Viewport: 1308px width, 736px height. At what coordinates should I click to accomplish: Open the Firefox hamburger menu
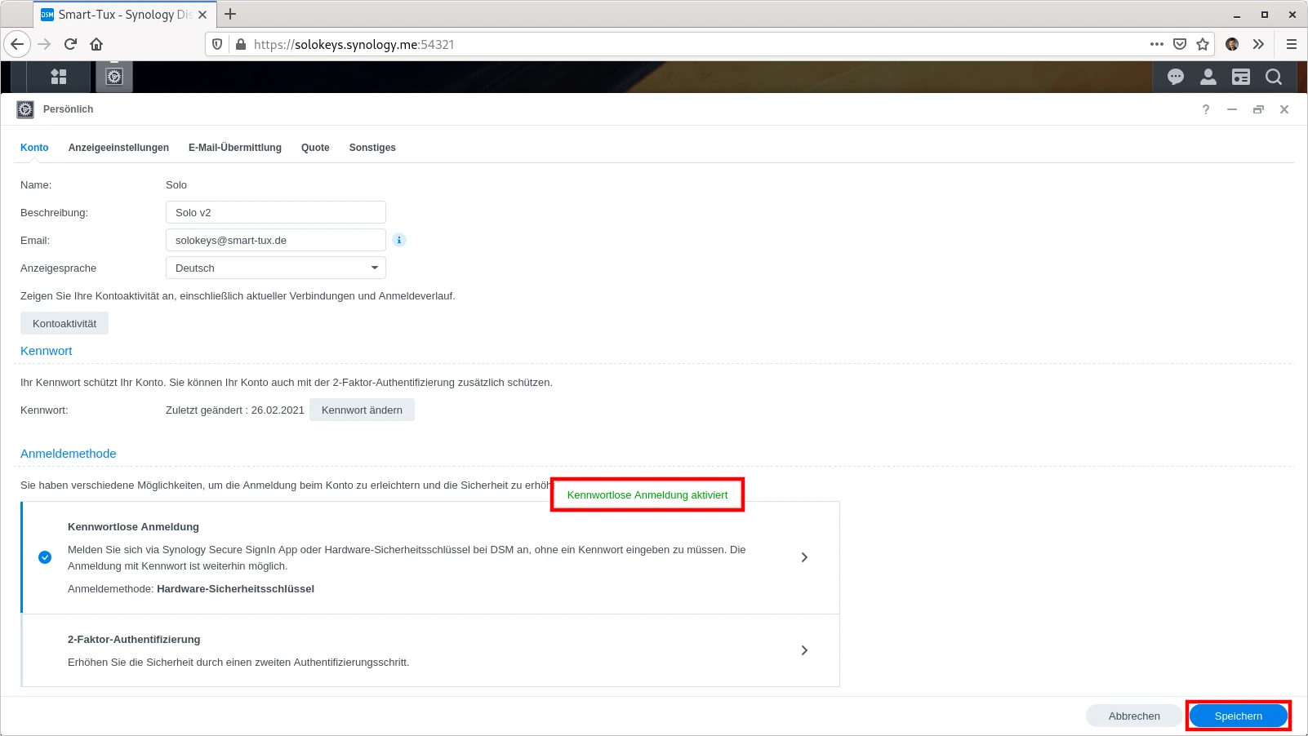[1291, 44]
